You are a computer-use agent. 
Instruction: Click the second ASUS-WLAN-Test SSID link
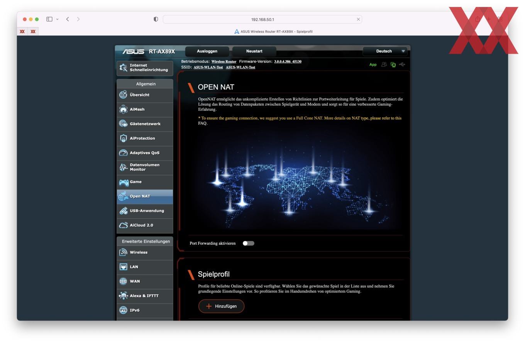click(240, 68)
